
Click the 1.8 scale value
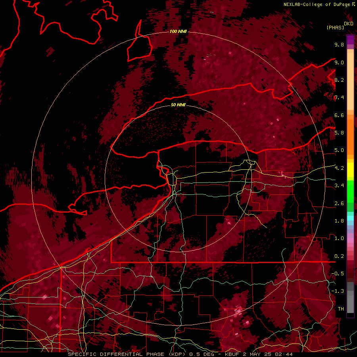[339, 221]
